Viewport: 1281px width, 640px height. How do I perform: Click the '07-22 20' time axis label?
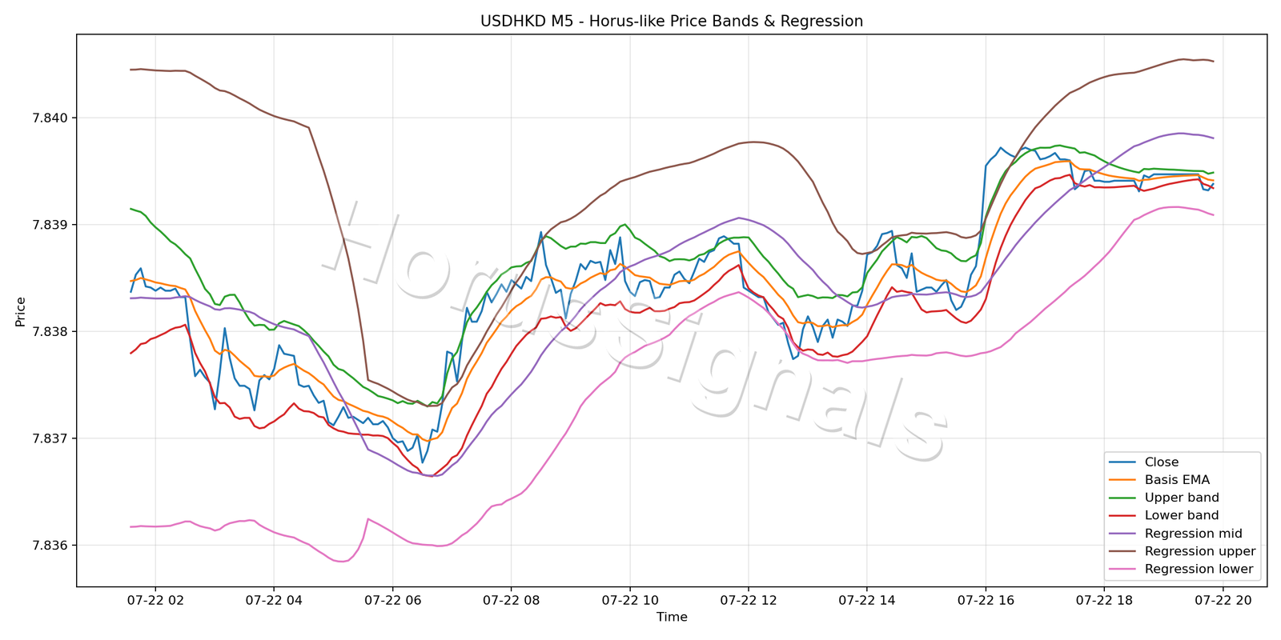click(1223, 600)
